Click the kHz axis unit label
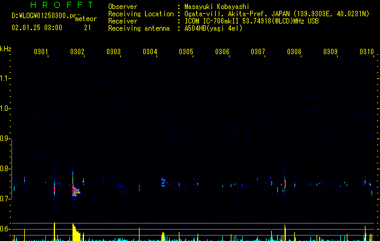380x241 pixels. pyautogui.click(x=5, y=49)
